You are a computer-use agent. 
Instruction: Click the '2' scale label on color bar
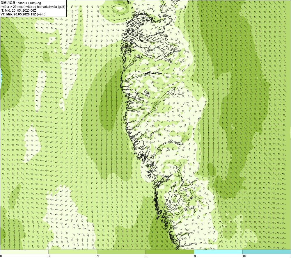(49, 256)
